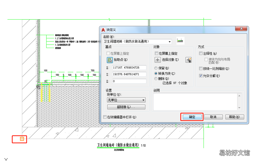The width and height of the screenshot is (257, 161).
Task: Click the 取消 button
Action: coord(213,117)
